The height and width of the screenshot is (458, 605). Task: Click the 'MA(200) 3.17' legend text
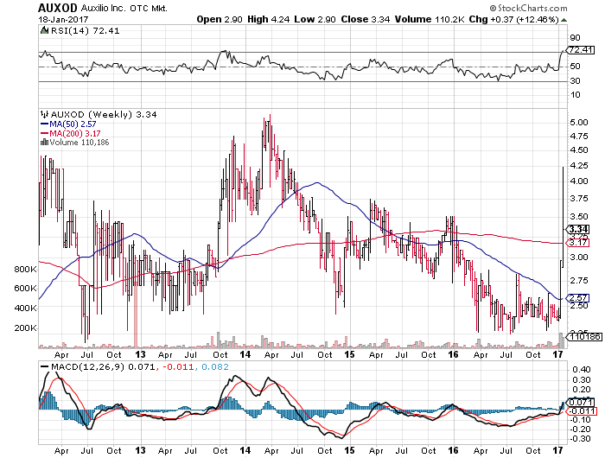pyautogui.click(x=75, y=133)
